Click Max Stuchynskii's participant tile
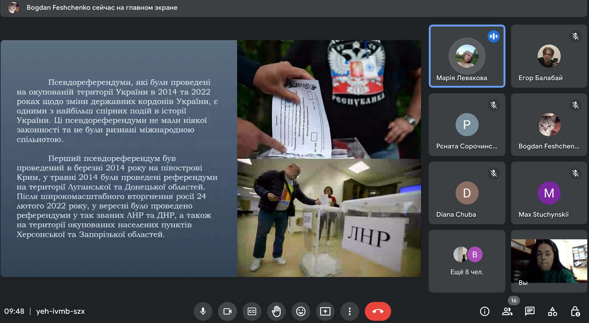The height and width of the screenshot is (323, 589). (x=549, y=193)
